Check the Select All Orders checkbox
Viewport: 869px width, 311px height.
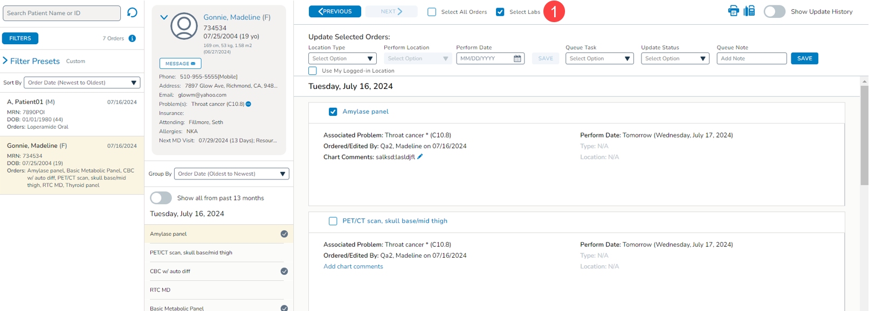point(432,12)
